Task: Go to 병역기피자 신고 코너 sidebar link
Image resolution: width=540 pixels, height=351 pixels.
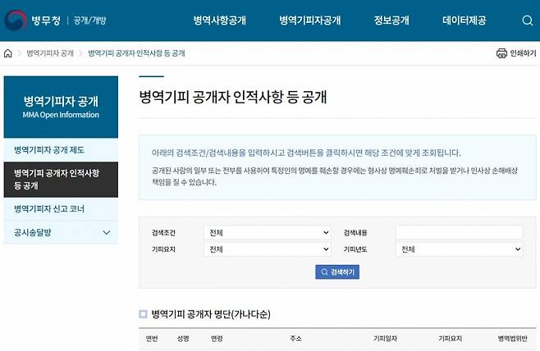Action: (x=49, y=209)
